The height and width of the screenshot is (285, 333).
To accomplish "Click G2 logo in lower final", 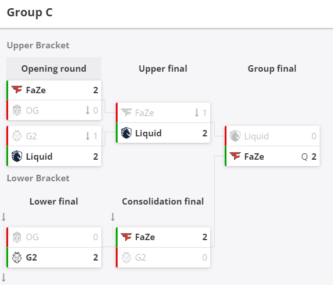I will click(x=17, y=258).
